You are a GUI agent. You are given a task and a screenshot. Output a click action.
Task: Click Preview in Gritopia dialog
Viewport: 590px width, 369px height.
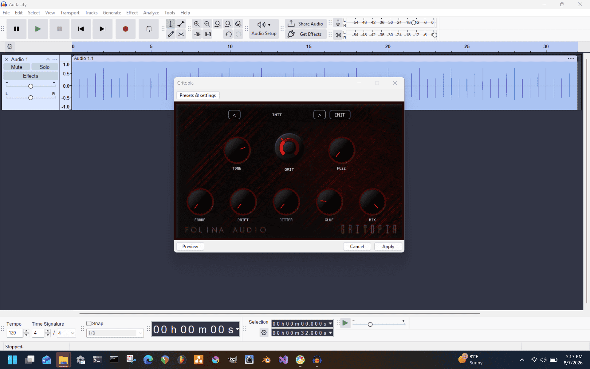coord(190,247)
